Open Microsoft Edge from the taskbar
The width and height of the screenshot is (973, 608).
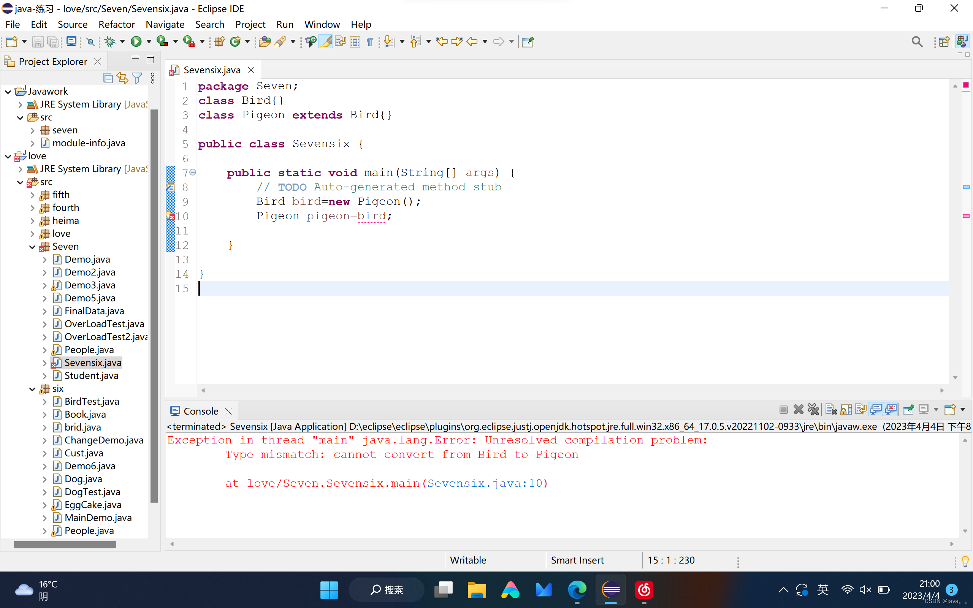coord(577,590)
